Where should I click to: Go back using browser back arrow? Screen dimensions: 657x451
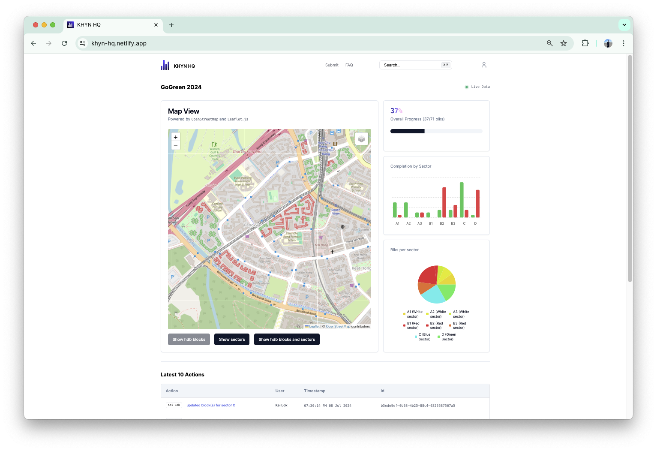tap(33, 43)
